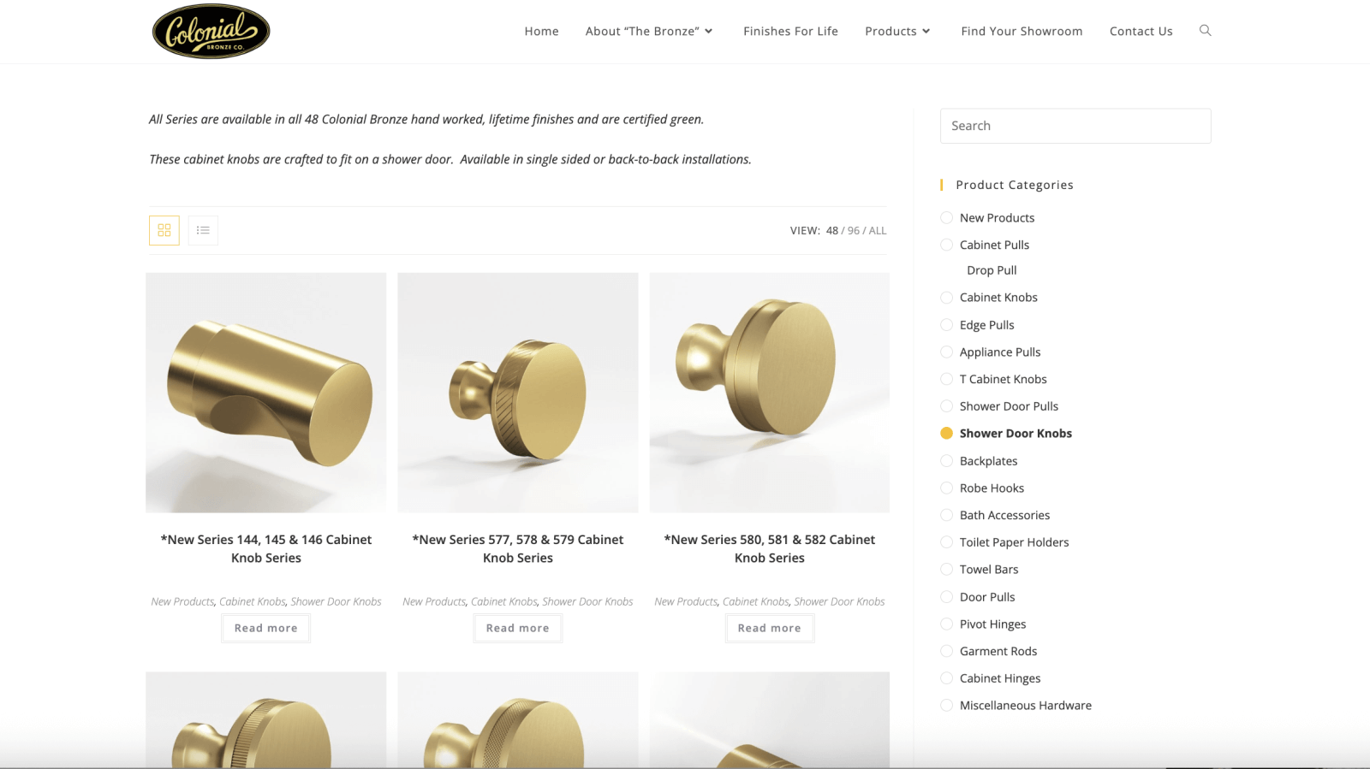
Task: Open Find Your Showroom menu item
Action: 1022,31
